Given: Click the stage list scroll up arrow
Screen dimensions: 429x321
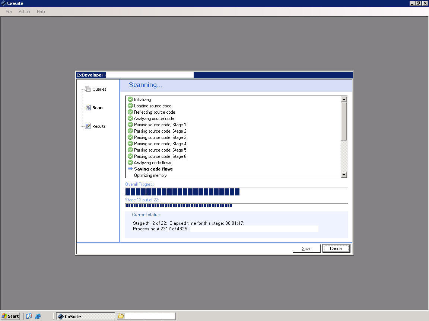Looking at the screenshot, I should [x=344, y=99].
